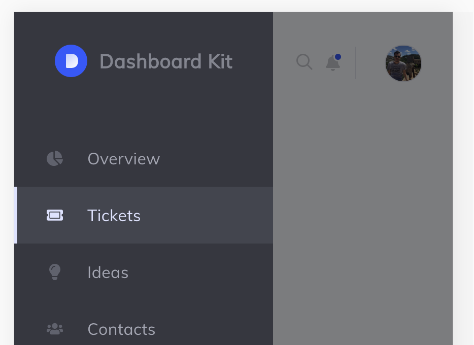474x345 pixels.
Task: Click the dimmed overlay to close sidebar
Action: (x=363, y=212)
